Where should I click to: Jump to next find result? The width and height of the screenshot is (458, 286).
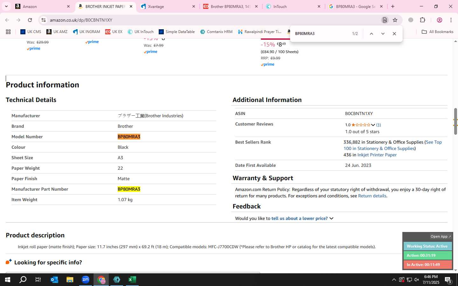(383, 34)
